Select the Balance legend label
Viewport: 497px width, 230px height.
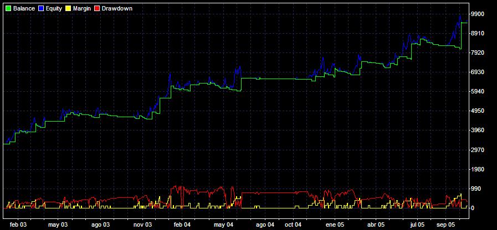point(24,9)
